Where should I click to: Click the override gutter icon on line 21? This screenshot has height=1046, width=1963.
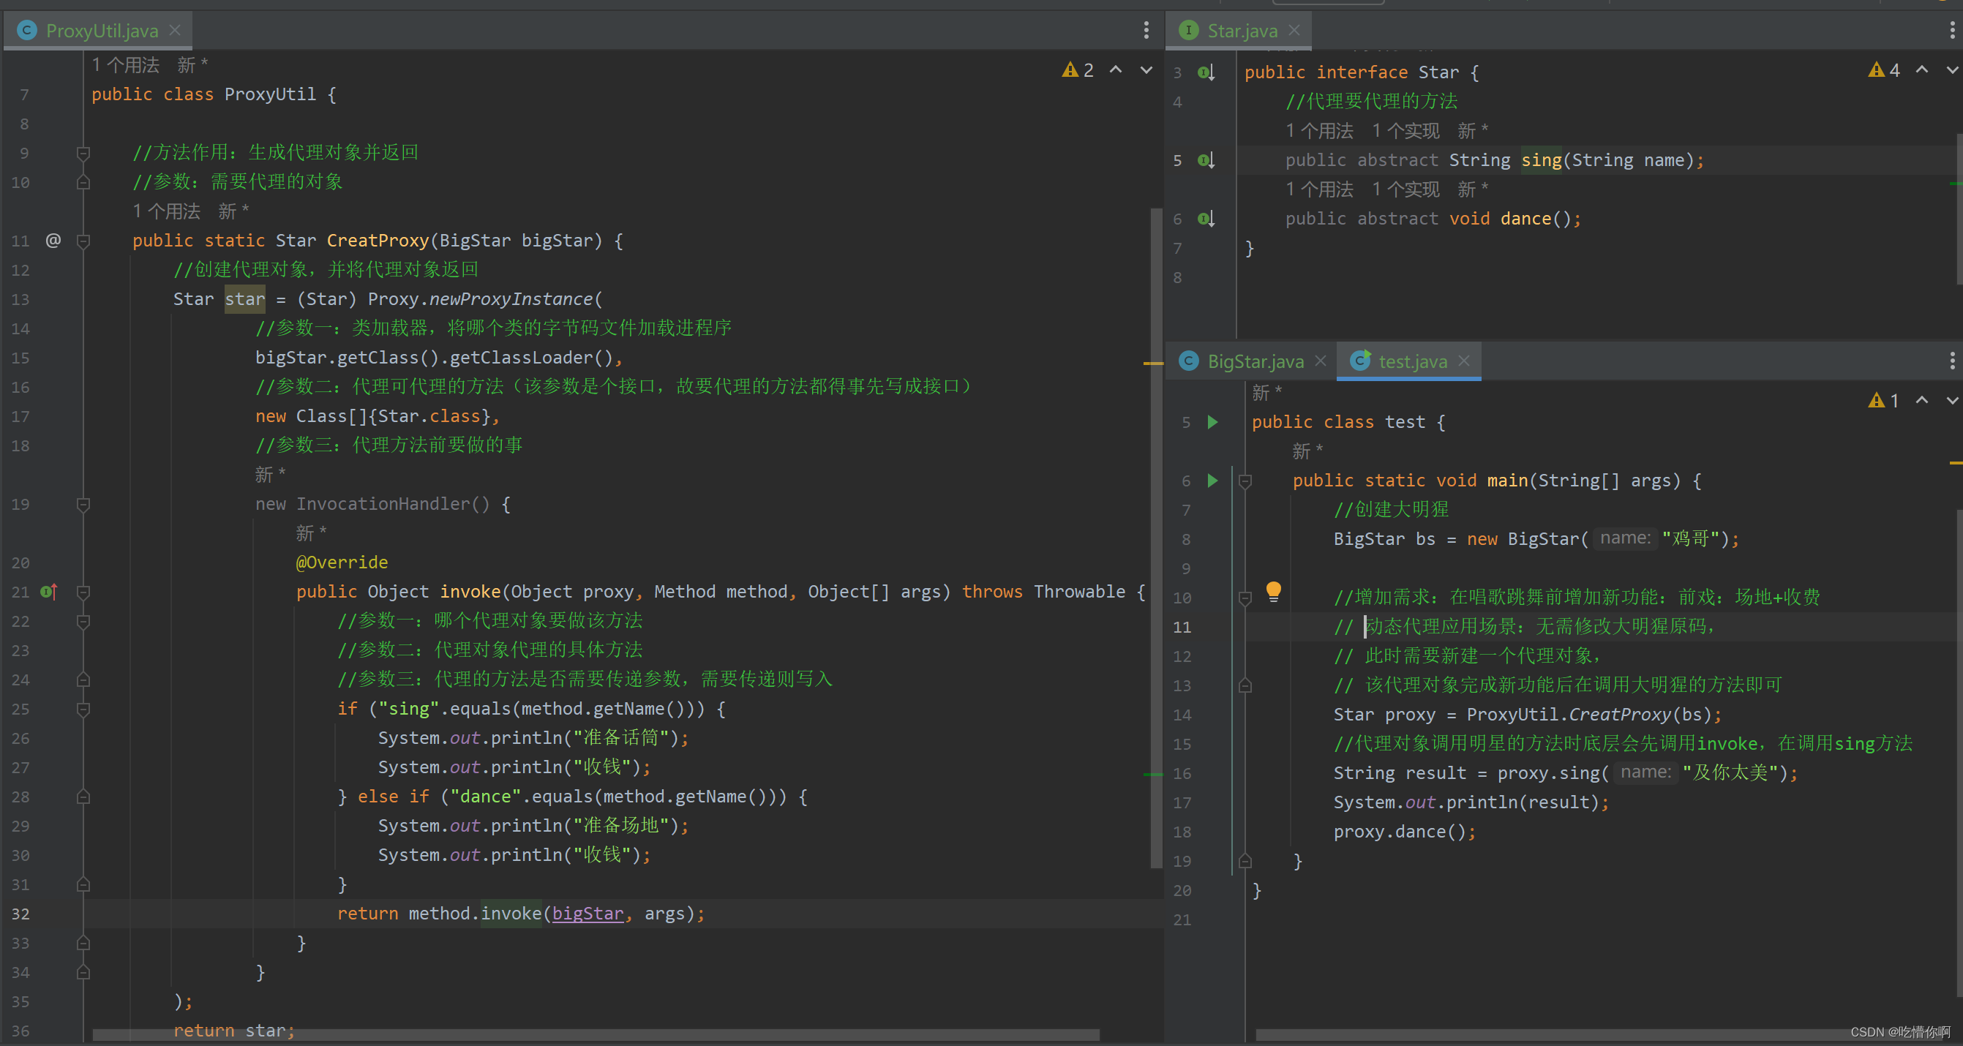pyautogui.click(x=49, y=592)
